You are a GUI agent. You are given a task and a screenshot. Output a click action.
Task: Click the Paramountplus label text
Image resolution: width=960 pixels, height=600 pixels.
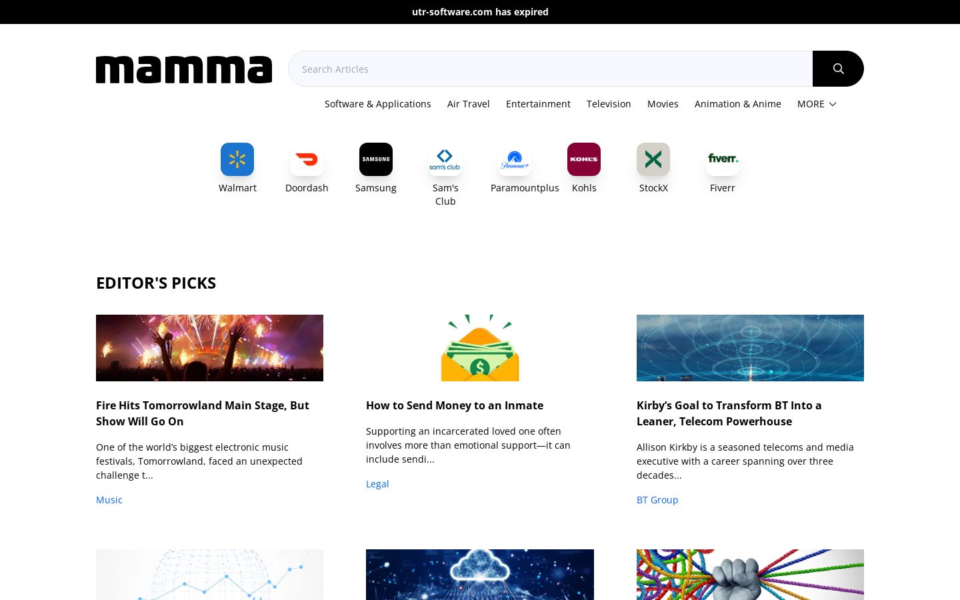[525, 188]
